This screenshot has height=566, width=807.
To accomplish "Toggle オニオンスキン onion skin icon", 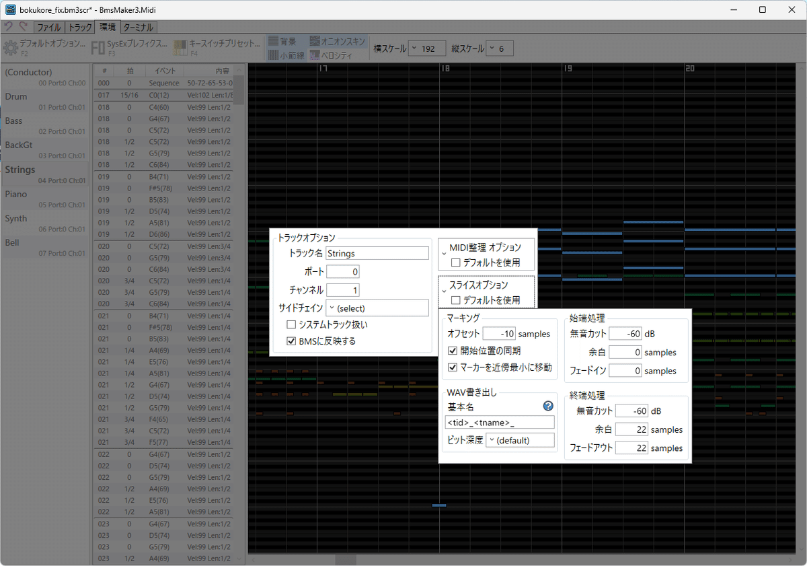I will point(315,42).
